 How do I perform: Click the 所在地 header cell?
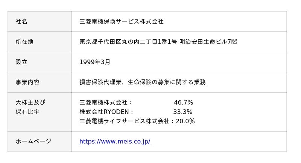pos(40,42)
